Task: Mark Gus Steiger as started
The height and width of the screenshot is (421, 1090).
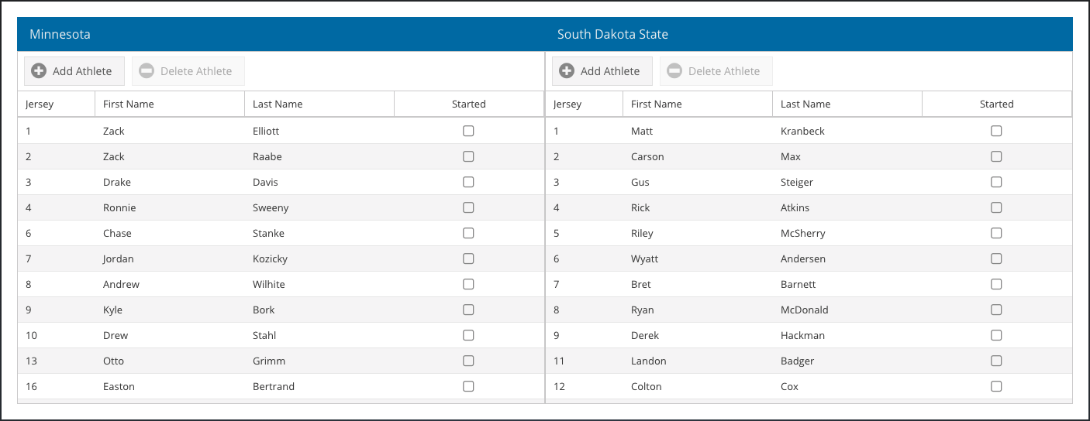Action: click(x=996, y=182)
